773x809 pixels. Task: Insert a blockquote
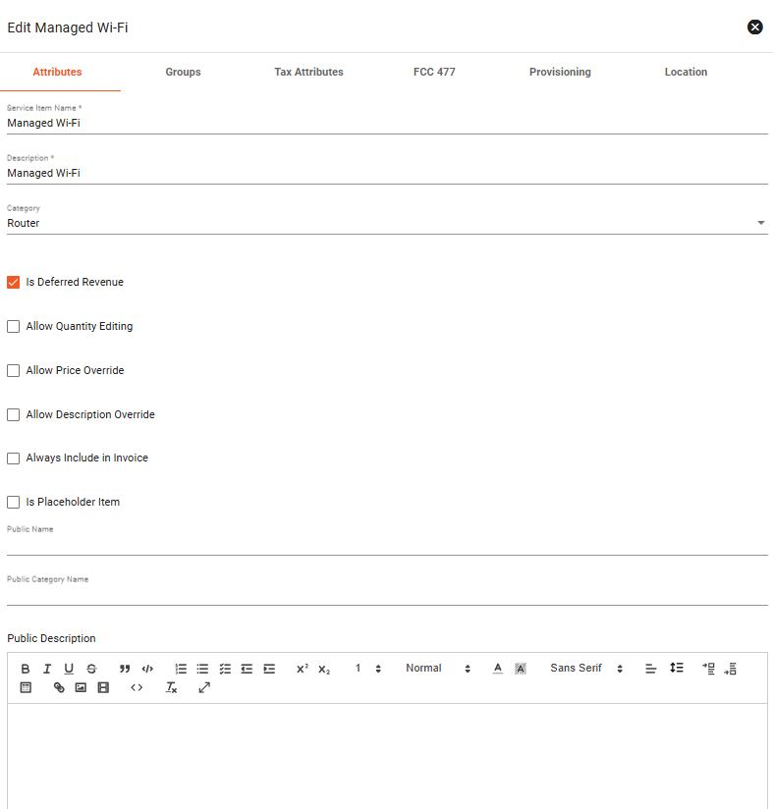[125, 669]
